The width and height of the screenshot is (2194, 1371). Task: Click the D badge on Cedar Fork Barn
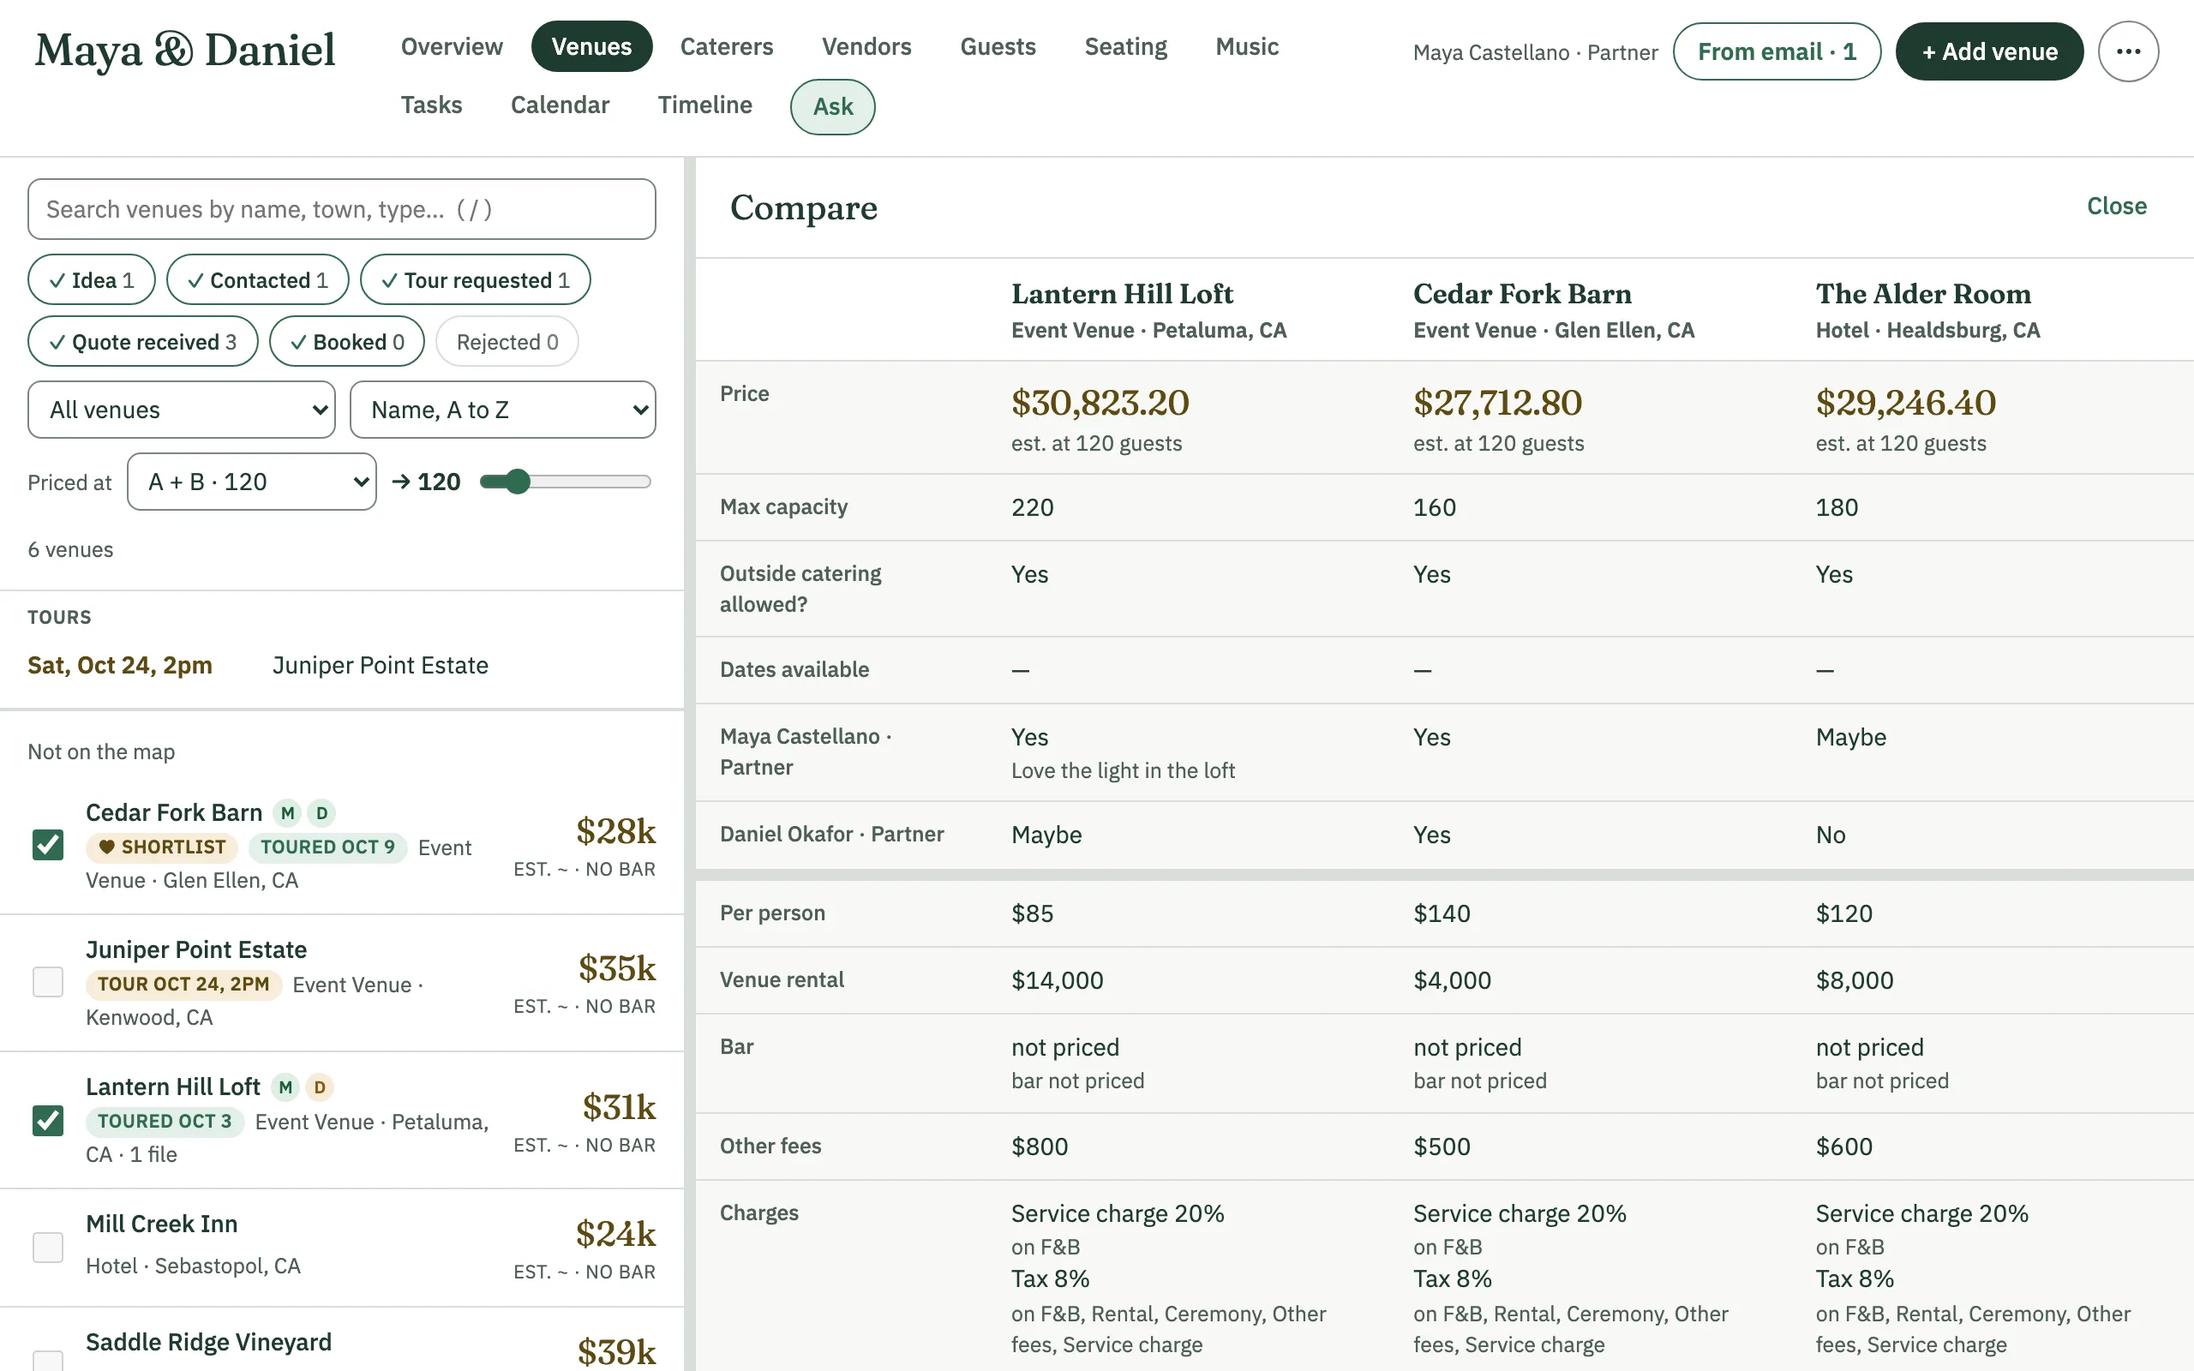click(x=322, y=813)
